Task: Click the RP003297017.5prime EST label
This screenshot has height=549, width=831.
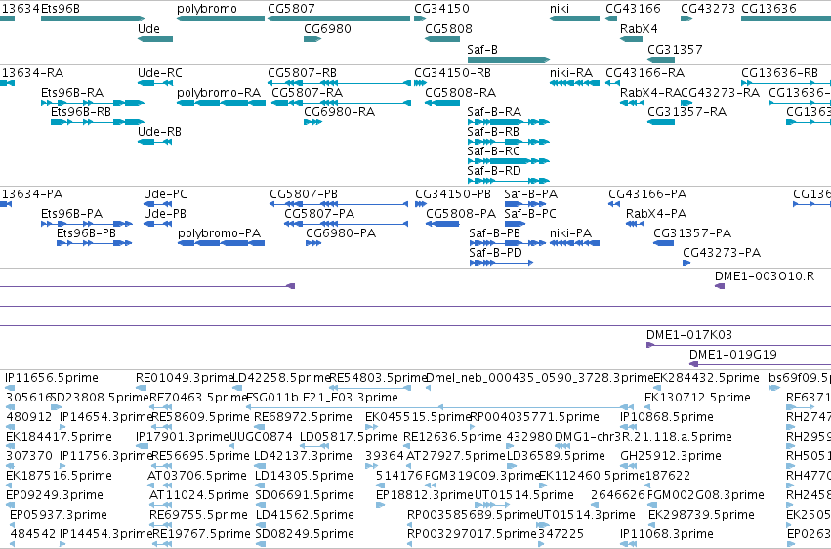Action: (472, 534)
